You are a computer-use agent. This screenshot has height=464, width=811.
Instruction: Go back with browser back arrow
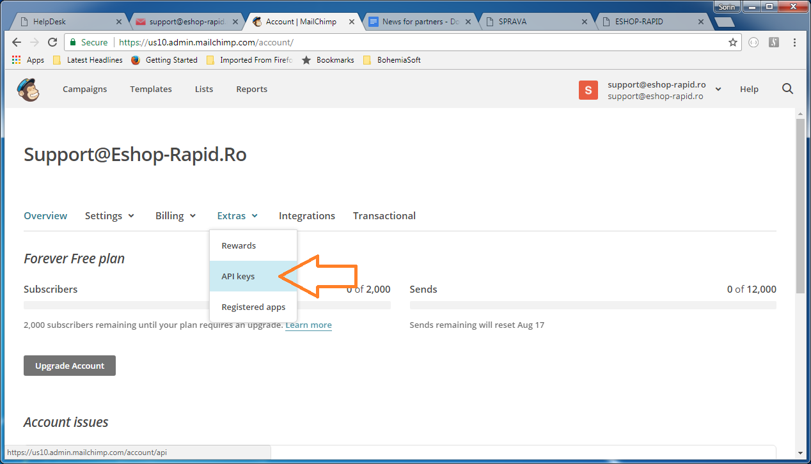click(17, 42)
